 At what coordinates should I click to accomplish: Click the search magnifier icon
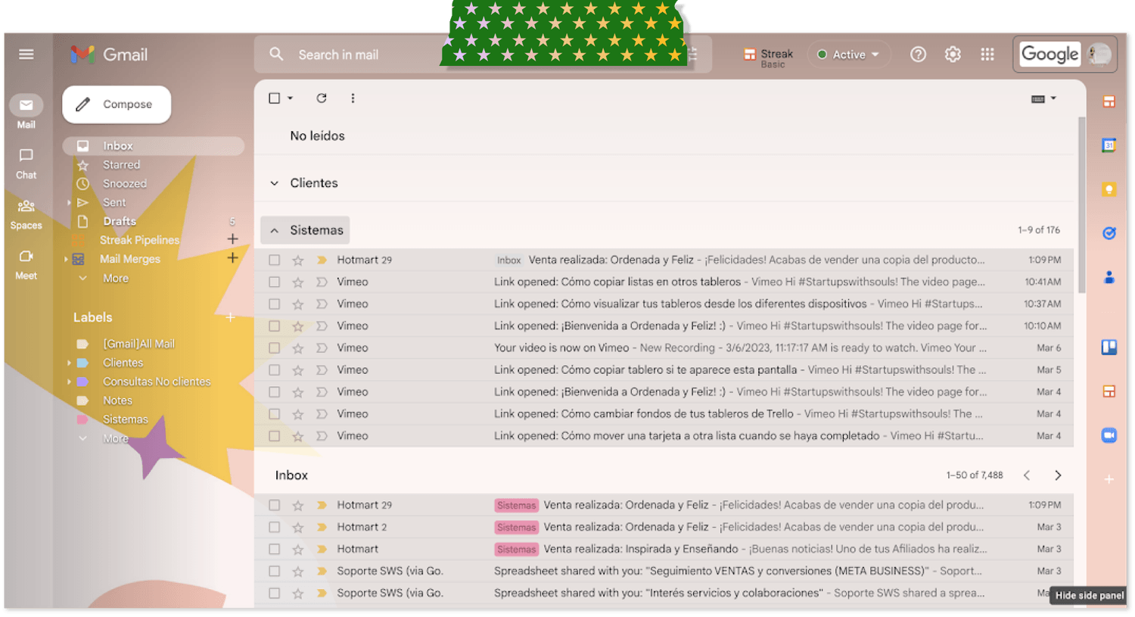[x=277, y=55]
